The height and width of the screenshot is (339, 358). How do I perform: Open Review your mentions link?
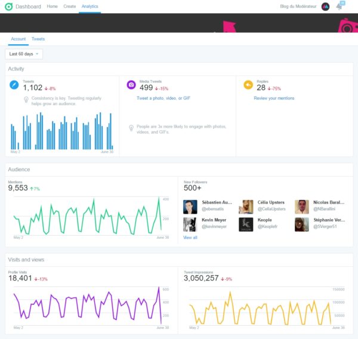tap(274, 98)
